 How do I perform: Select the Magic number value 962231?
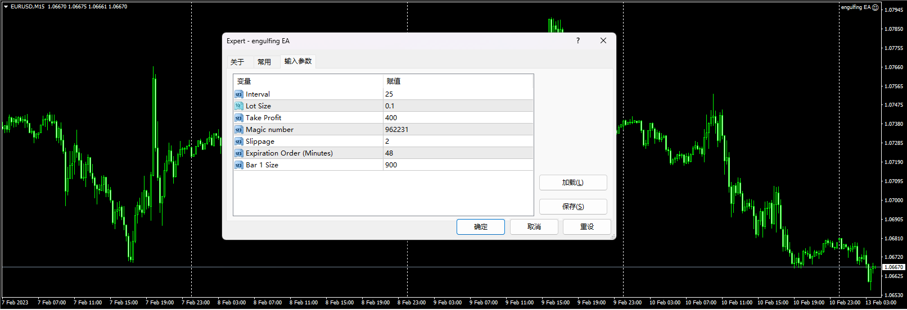[397, 130]
